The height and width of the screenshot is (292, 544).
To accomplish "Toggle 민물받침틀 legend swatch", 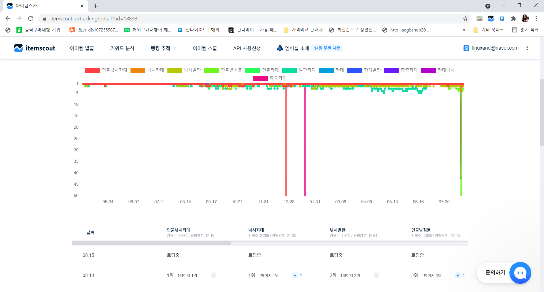I will coord(212,70).
